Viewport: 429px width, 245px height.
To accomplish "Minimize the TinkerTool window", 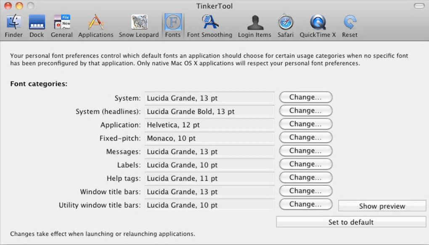I will click(19, 6).
